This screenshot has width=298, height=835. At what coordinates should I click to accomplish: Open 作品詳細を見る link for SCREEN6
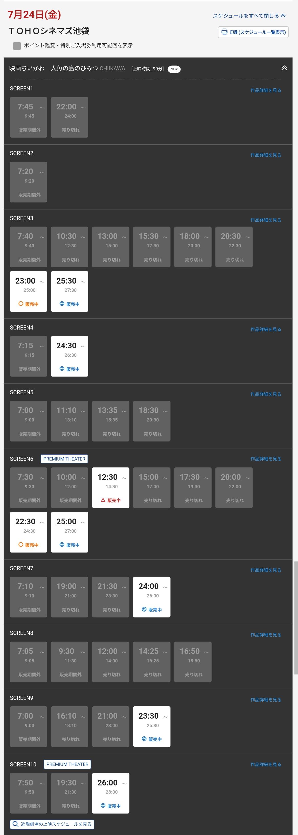266,459
